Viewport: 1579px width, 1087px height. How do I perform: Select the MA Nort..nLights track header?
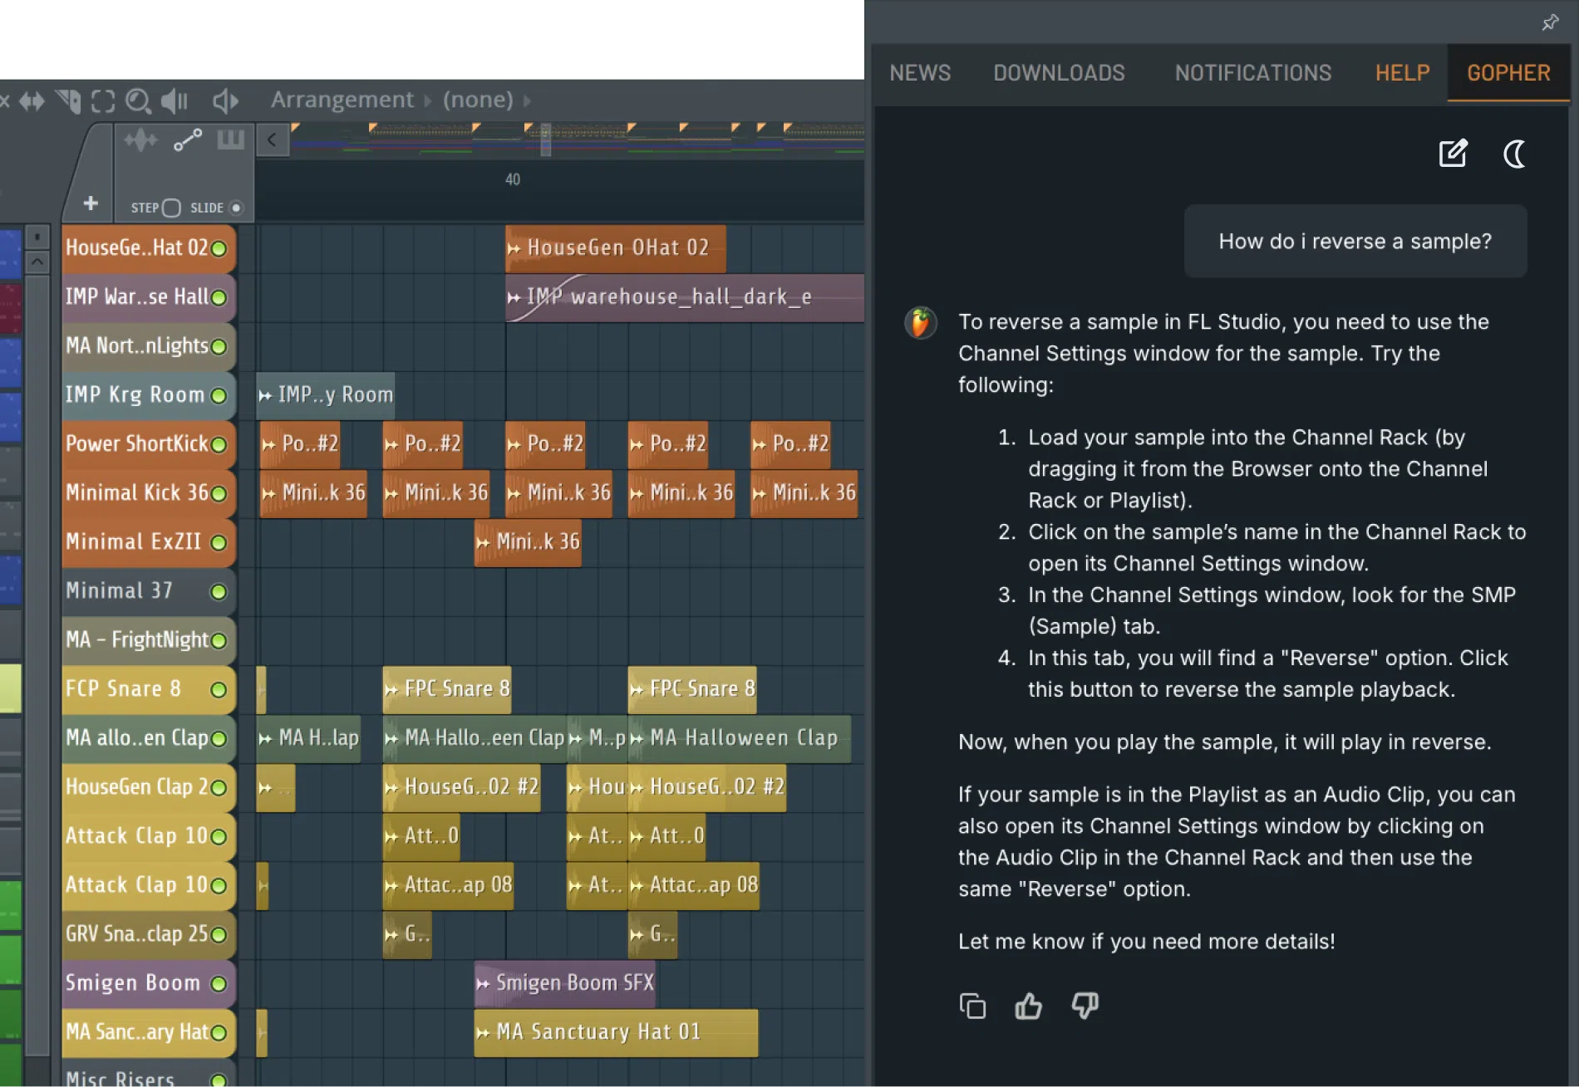point(148,346)
